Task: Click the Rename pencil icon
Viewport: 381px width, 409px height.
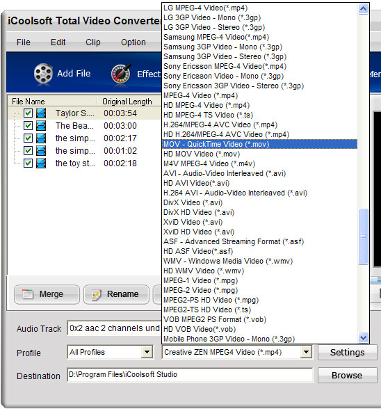Action: coord(97,294)
